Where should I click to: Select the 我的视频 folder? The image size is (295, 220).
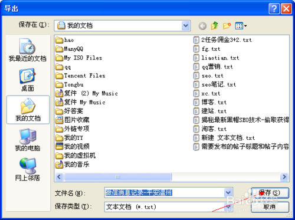coord(72,146)
